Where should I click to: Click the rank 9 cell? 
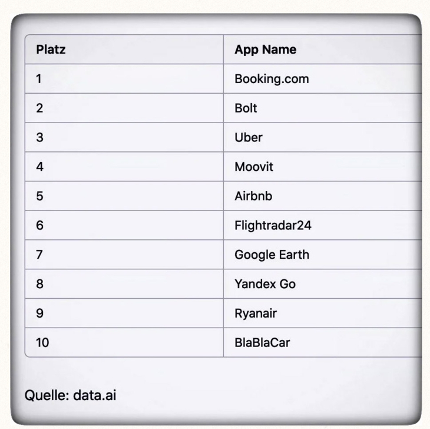coord(39,313)
